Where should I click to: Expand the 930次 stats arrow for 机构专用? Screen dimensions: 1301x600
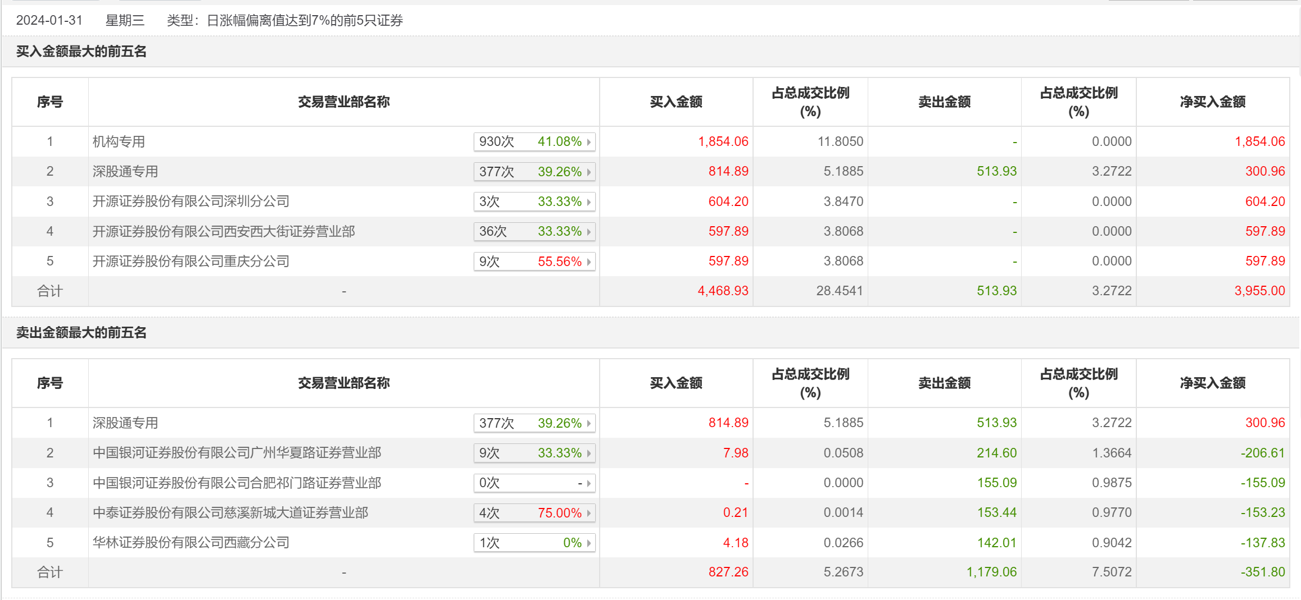pyautogui.click(x=588, y=142)
